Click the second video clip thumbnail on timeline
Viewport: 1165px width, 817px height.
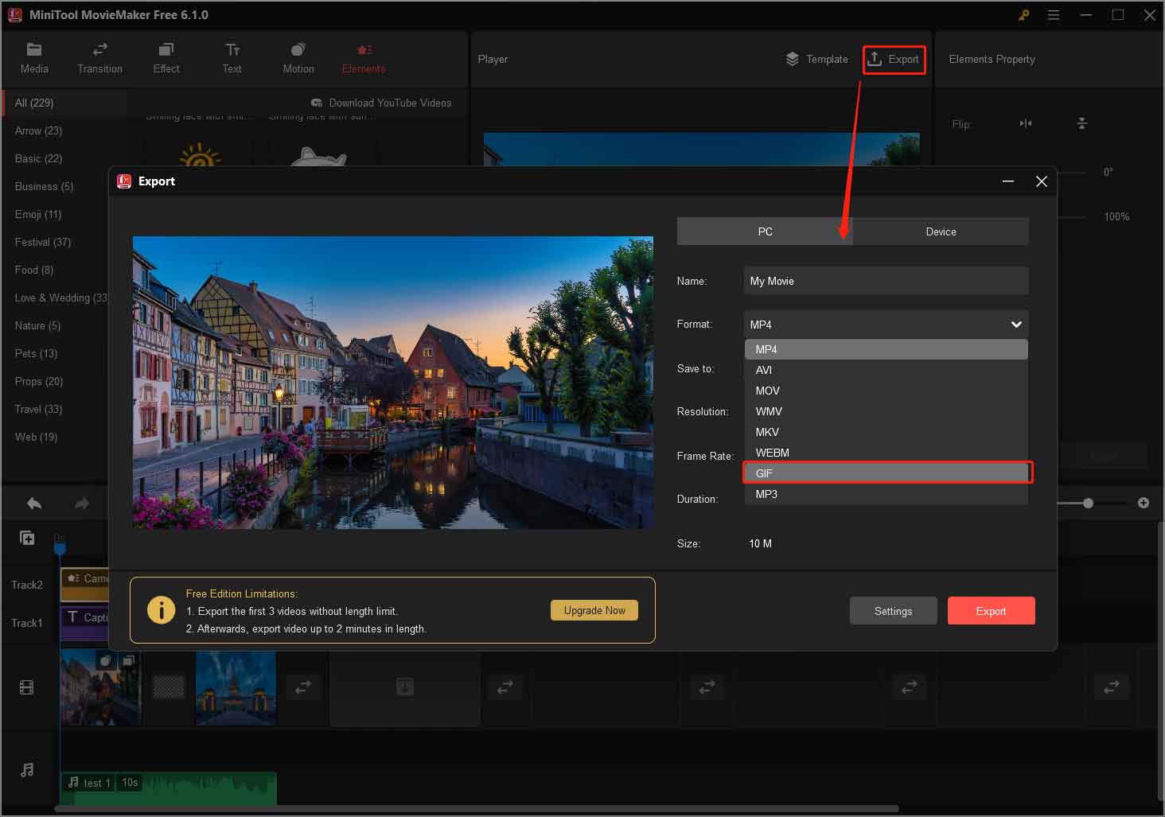tap(236, 687)
